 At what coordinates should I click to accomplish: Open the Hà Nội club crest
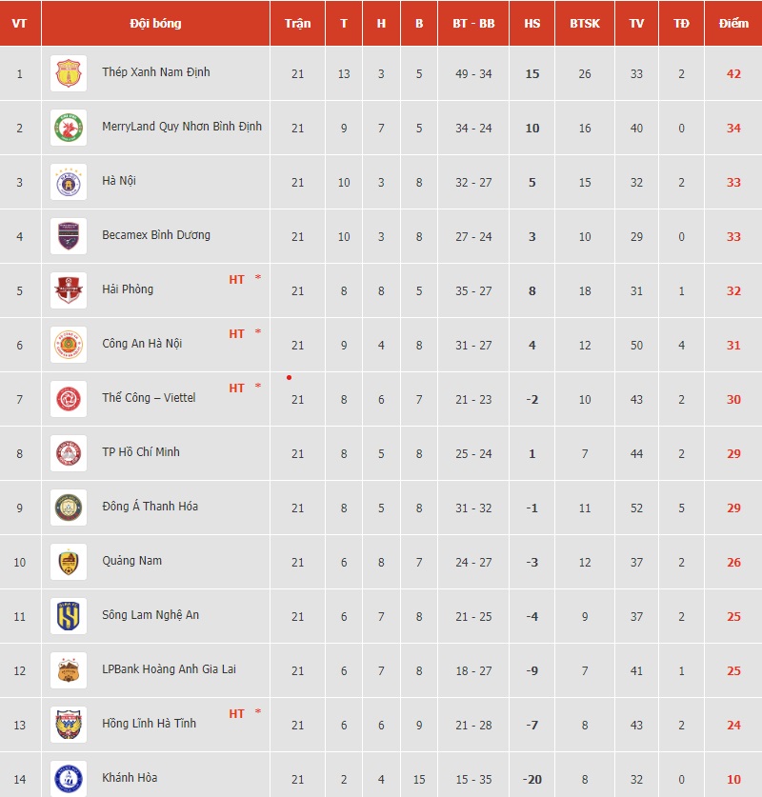point(69,182)
